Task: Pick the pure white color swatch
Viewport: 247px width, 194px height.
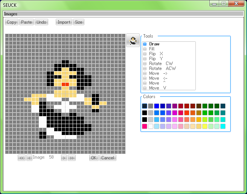Action: (151, 126)
